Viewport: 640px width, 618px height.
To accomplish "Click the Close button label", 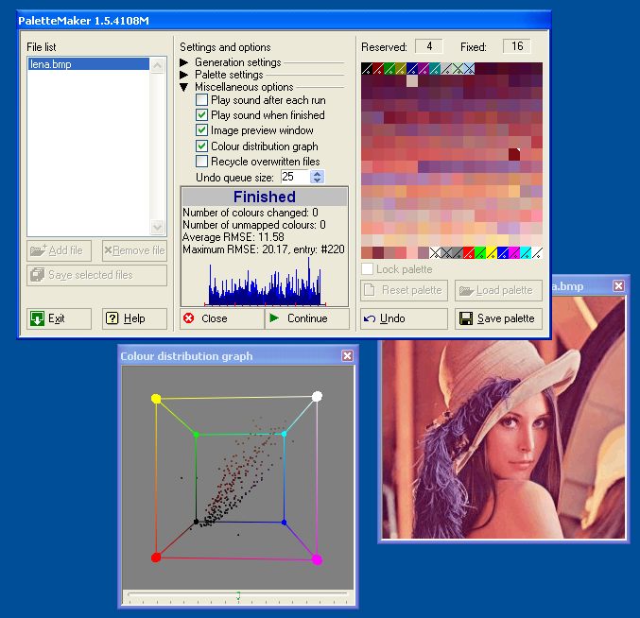I will click(215, 318).
